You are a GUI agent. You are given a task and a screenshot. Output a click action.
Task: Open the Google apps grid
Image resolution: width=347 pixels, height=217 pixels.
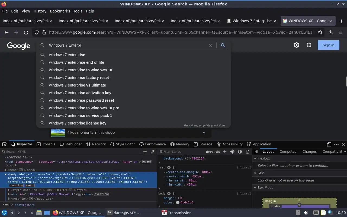pyautogui.click(x=309, y=45)
